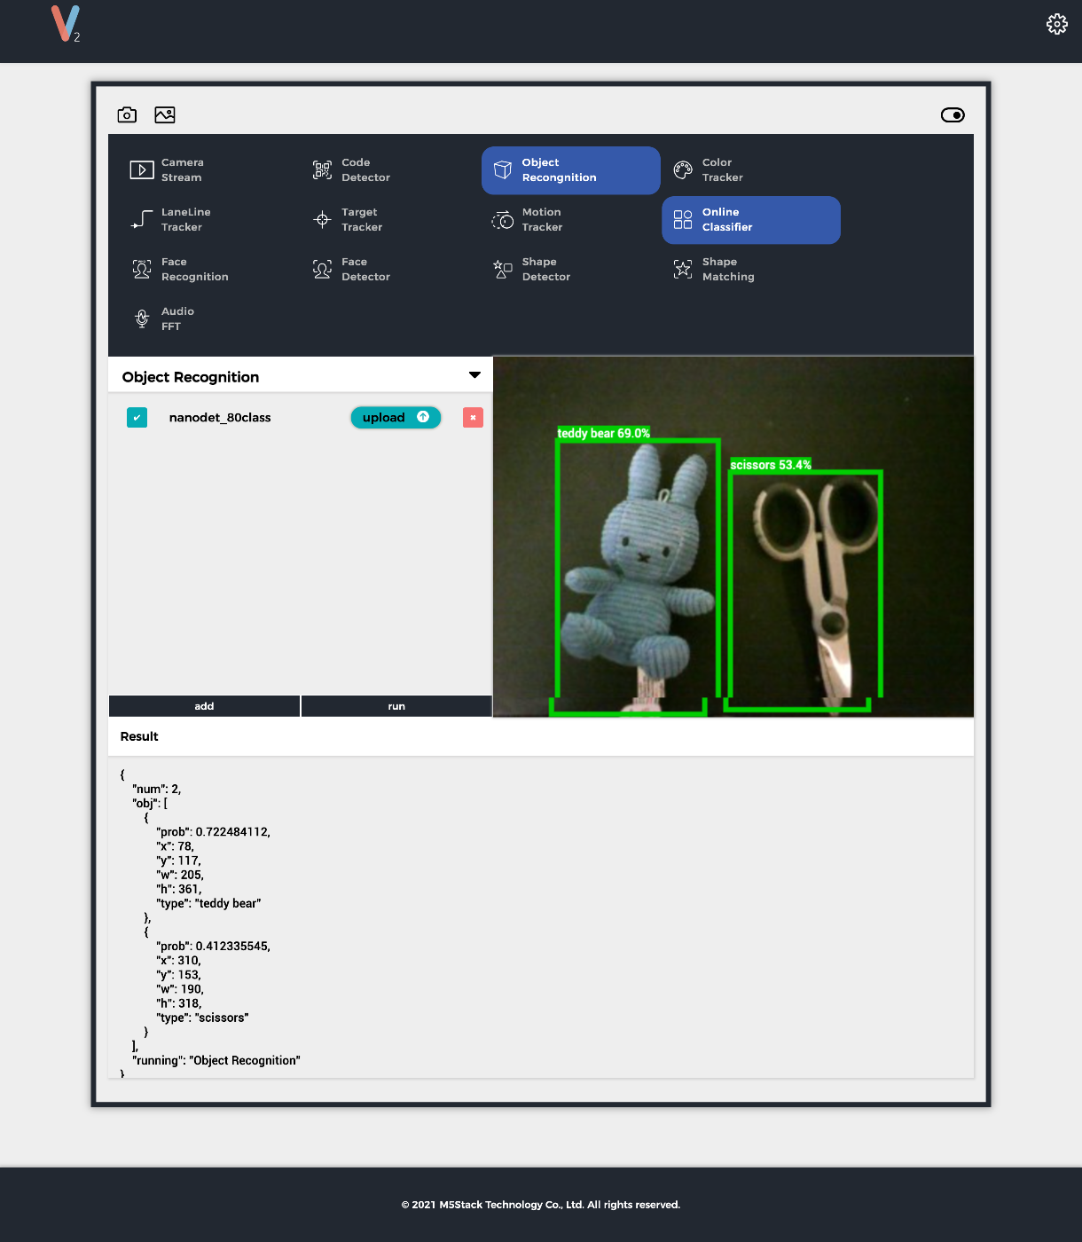Click the V2 logo

coord(66,24)
